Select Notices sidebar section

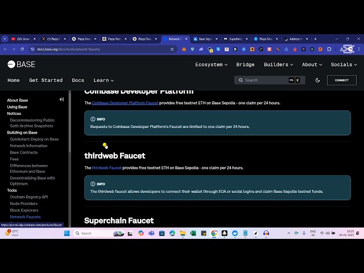pyautogui.click(x=14, y=114)
